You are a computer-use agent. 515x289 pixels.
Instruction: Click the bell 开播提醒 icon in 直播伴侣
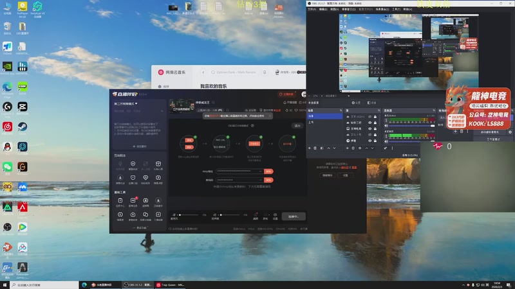[x=285, y=102]
